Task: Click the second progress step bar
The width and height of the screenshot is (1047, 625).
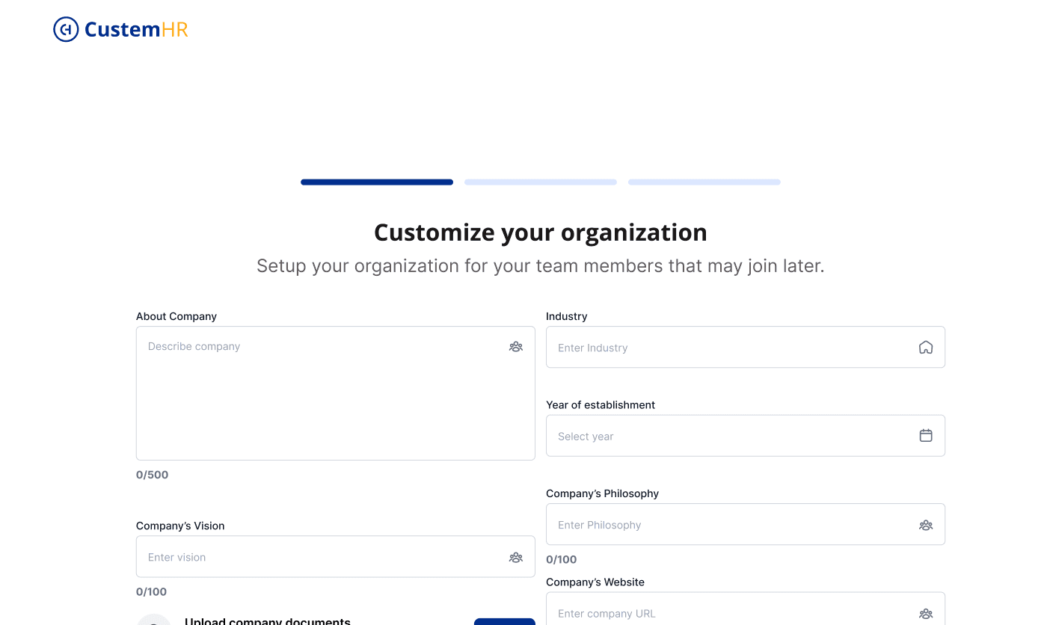Action: click(x=541, y=182)
